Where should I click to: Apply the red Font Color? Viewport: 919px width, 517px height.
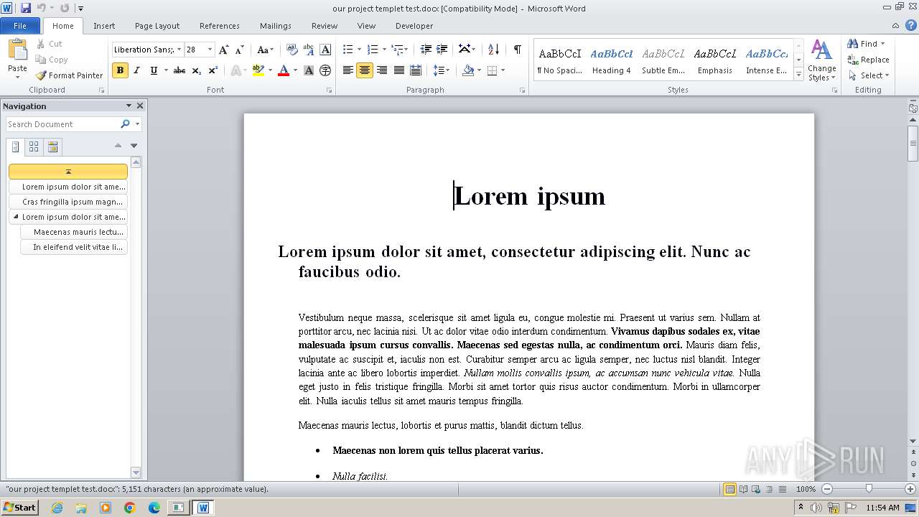(x=284, y=70)
